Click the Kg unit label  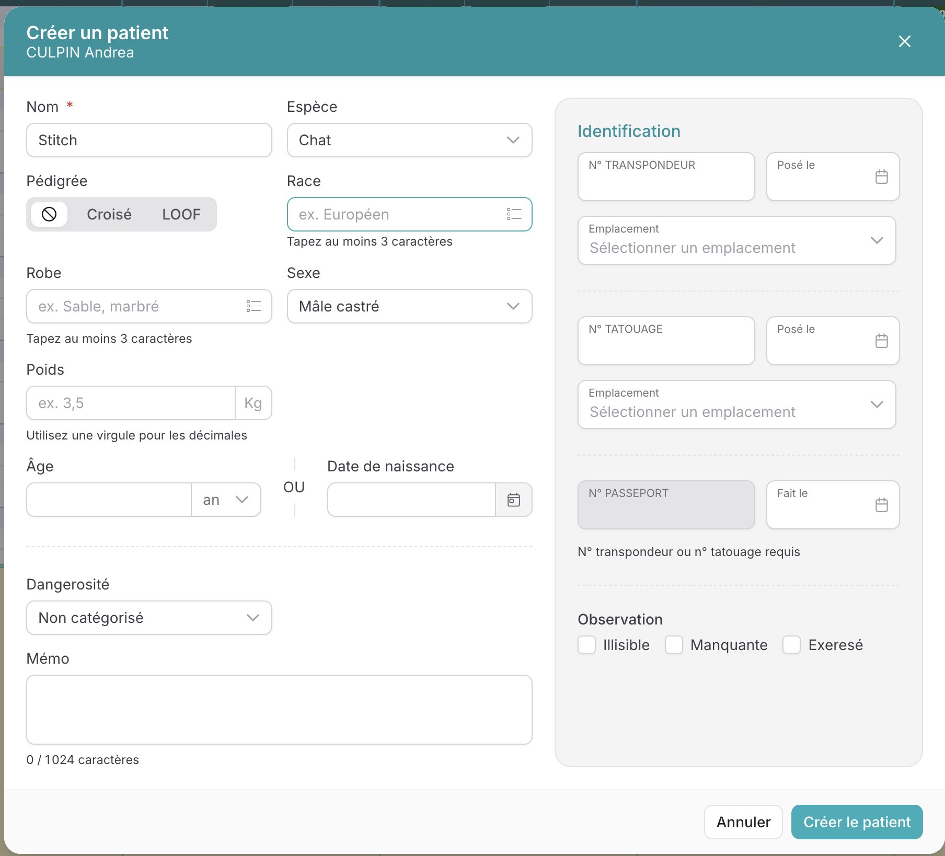click(253, 403)
